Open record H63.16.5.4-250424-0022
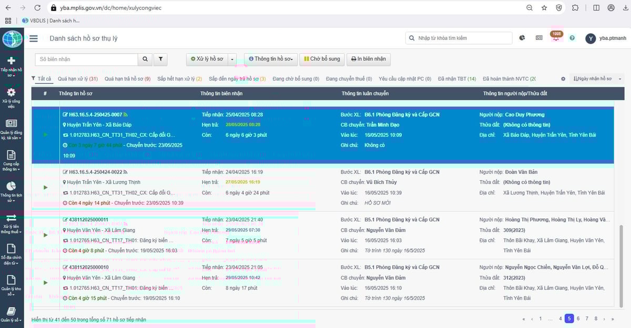This screenshot has height=328, width=631. pyautogui.click(x=96, y=172)
